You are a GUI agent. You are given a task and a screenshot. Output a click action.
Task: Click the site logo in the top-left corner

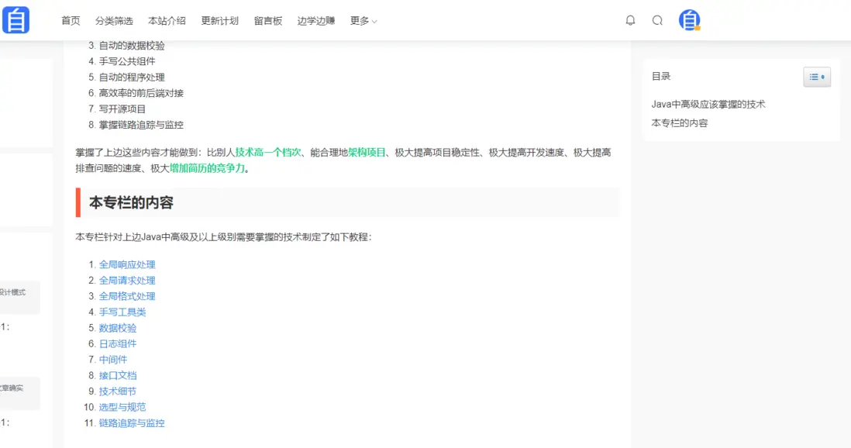(17, 18)
